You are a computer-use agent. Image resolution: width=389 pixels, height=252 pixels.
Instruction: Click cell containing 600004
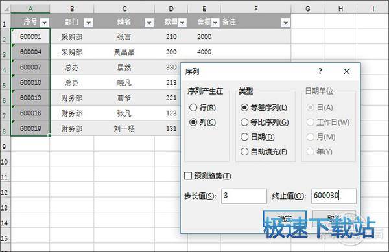(x=30, y=52)
